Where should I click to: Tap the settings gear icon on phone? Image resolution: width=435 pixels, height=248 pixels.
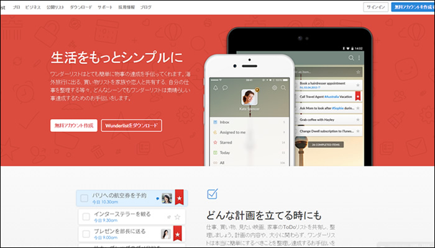pyautogui.click(x=275, y=88)
